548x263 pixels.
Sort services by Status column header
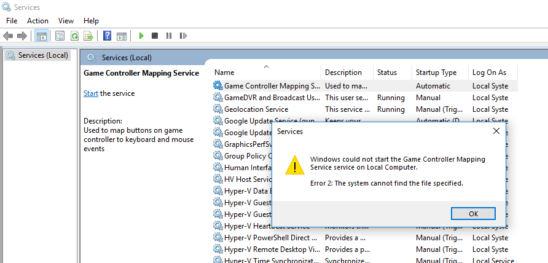pyautogui.click(x=387, y=73)
